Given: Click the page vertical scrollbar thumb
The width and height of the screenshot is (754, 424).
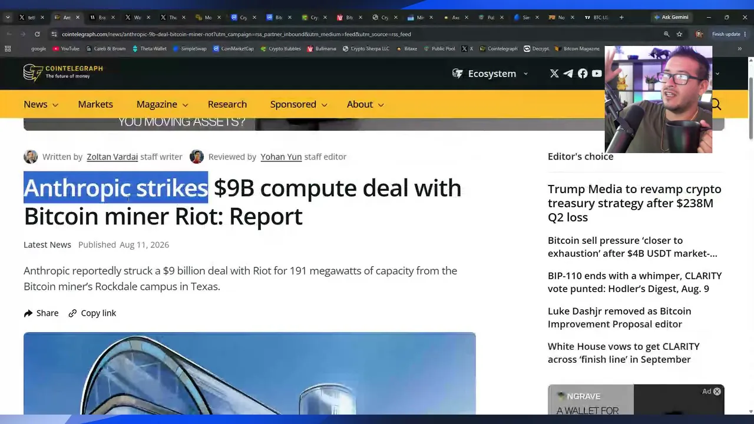Looking at the screenshot, I should 750,109.
